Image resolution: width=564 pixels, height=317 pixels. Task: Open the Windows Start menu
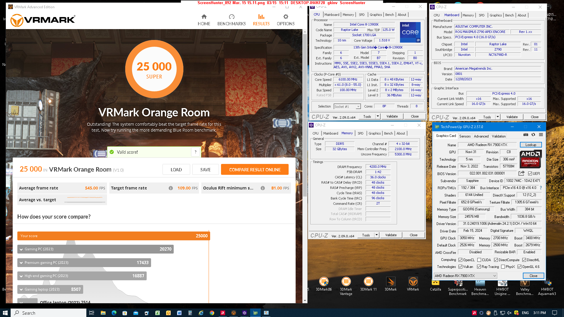pyautogui.click(x=5, y=313)
